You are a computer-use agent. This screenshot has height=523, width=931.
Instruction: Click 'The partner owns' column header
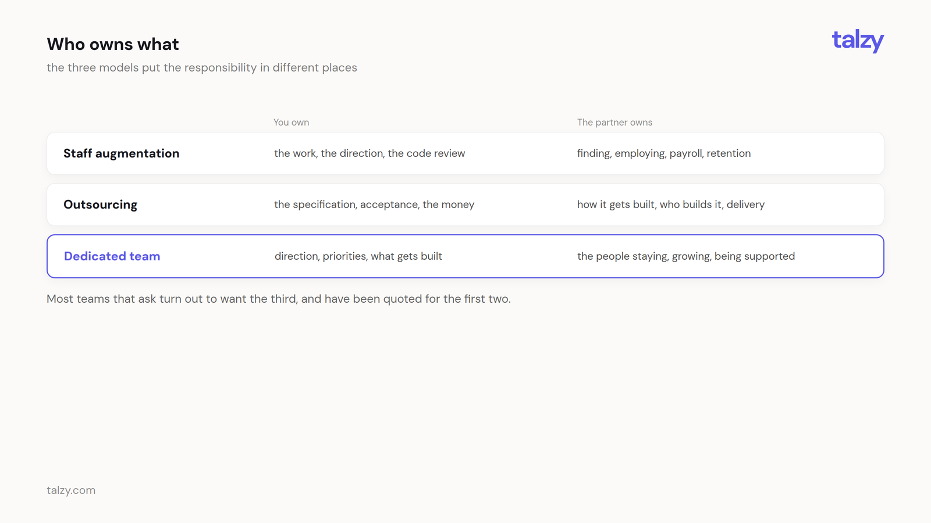615,122
